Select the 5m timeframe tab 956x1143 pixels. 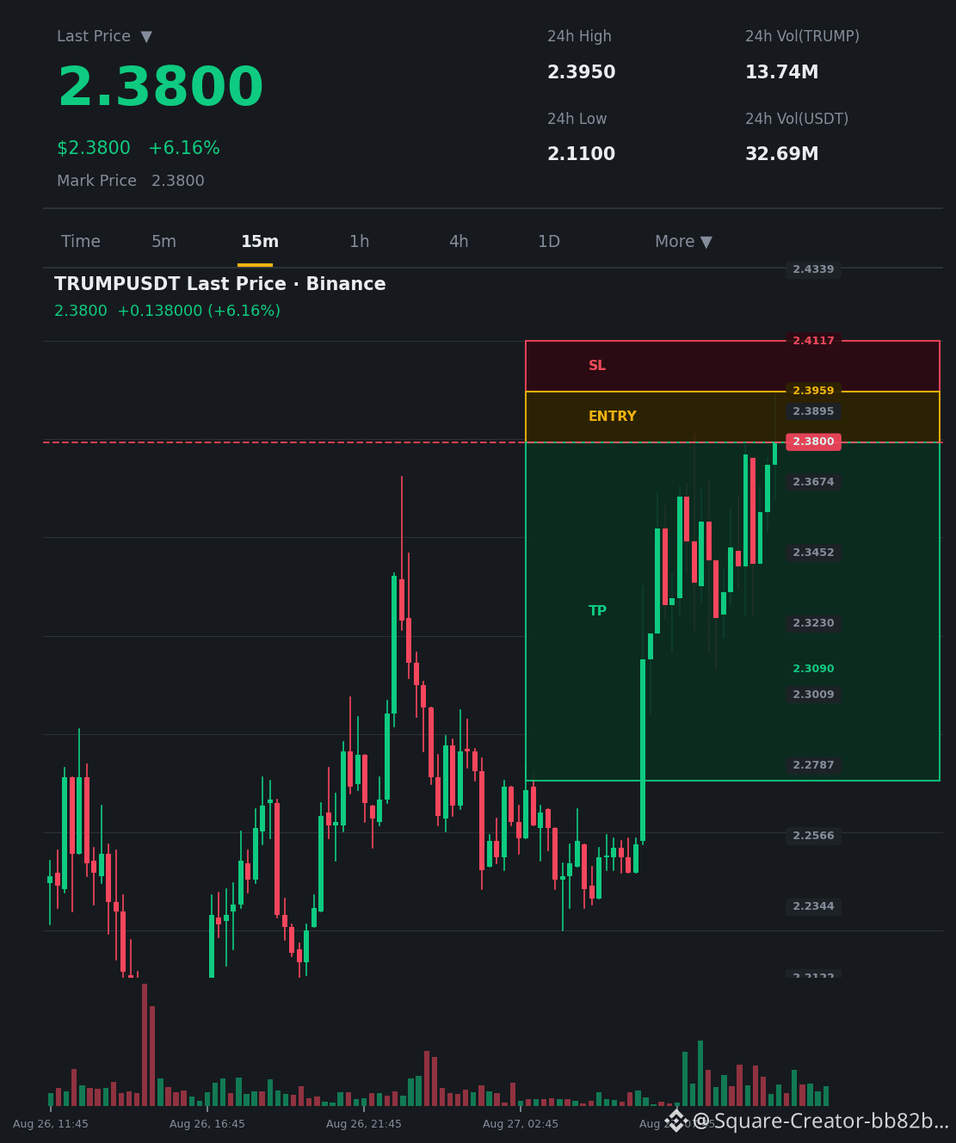[163, 242]
